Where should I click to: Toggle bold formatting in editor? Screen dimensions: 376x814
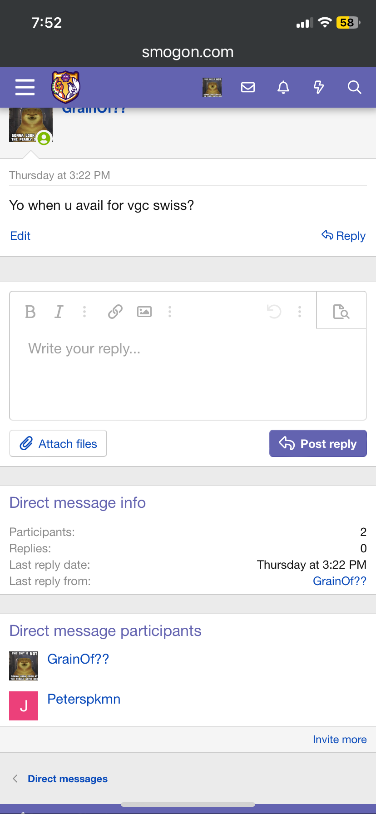(x=30, y=312)
